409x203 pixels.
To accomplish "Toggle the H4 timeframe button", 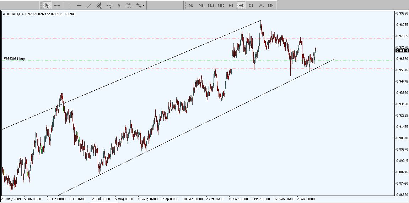I will pos(241,5).
